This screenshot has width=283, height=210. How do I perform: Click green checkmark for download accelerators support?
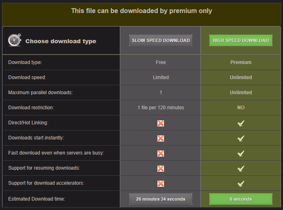tap(241, 183)
